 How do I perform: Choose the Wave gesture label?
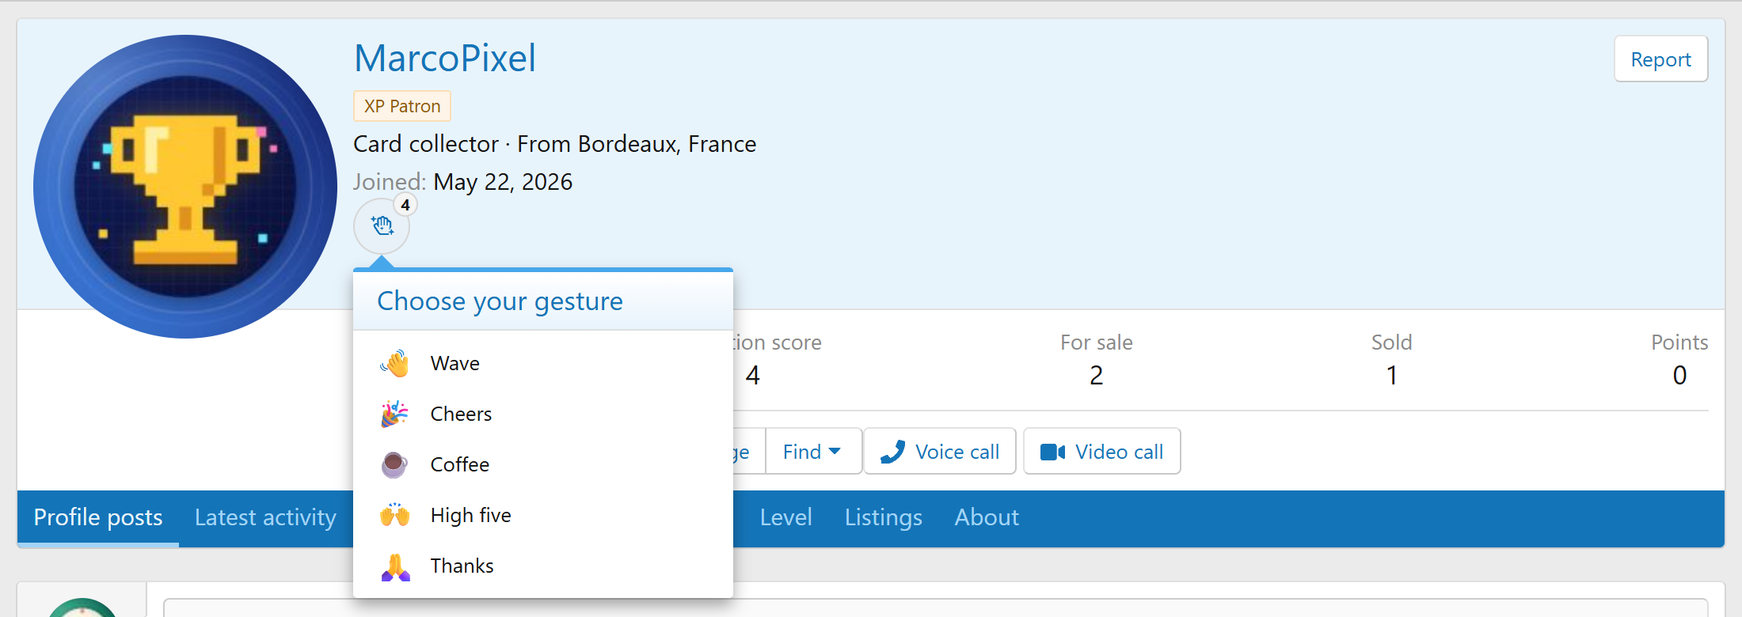[455, 363]
